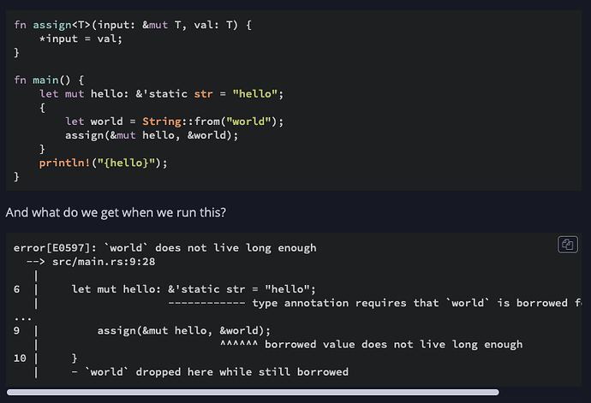Click 'borrowed value does not live long enough'
591x403 pixels.
click(x=393, y=345)
